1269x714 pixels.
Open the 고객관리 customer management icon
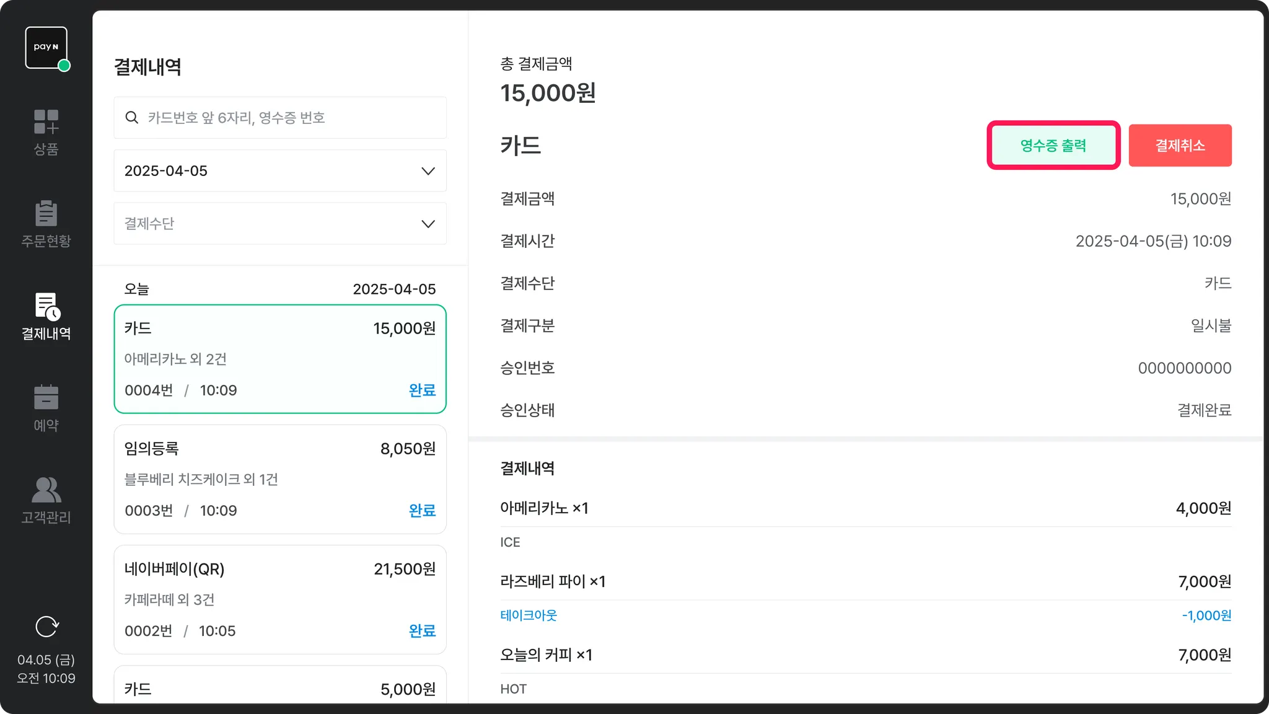click(x=46, y=490)
